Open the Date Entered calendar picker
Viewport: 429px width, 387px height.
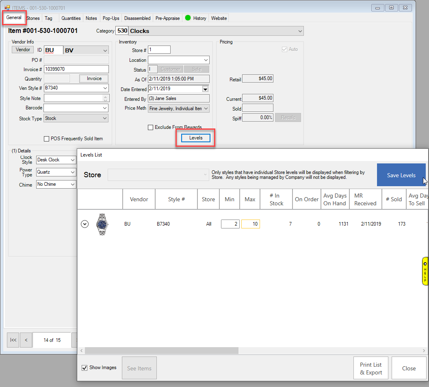click(x=205, y=89)
